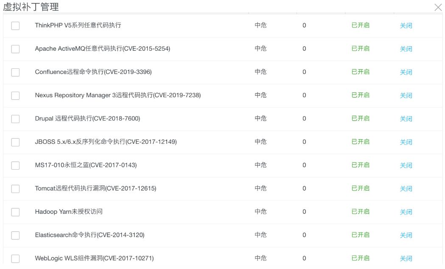
Task: Click 已开启 status in Tomcat row
Action: 361,188
